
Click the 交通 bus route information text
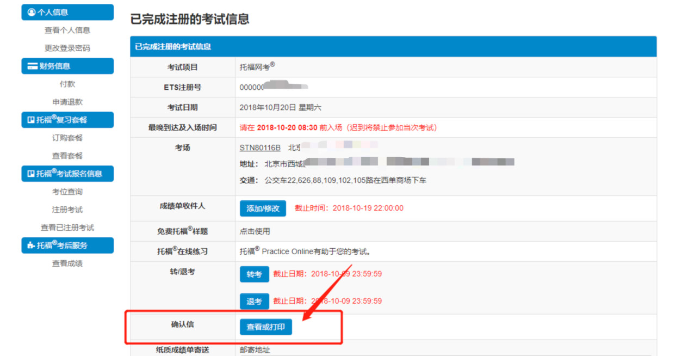click(x=333, y=180)
